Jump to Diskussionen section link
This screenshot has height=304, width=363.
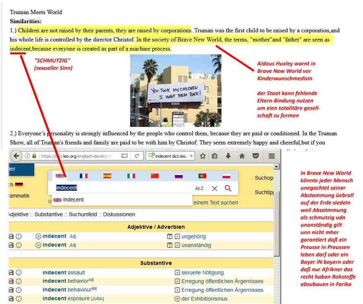tap(119, 214)
